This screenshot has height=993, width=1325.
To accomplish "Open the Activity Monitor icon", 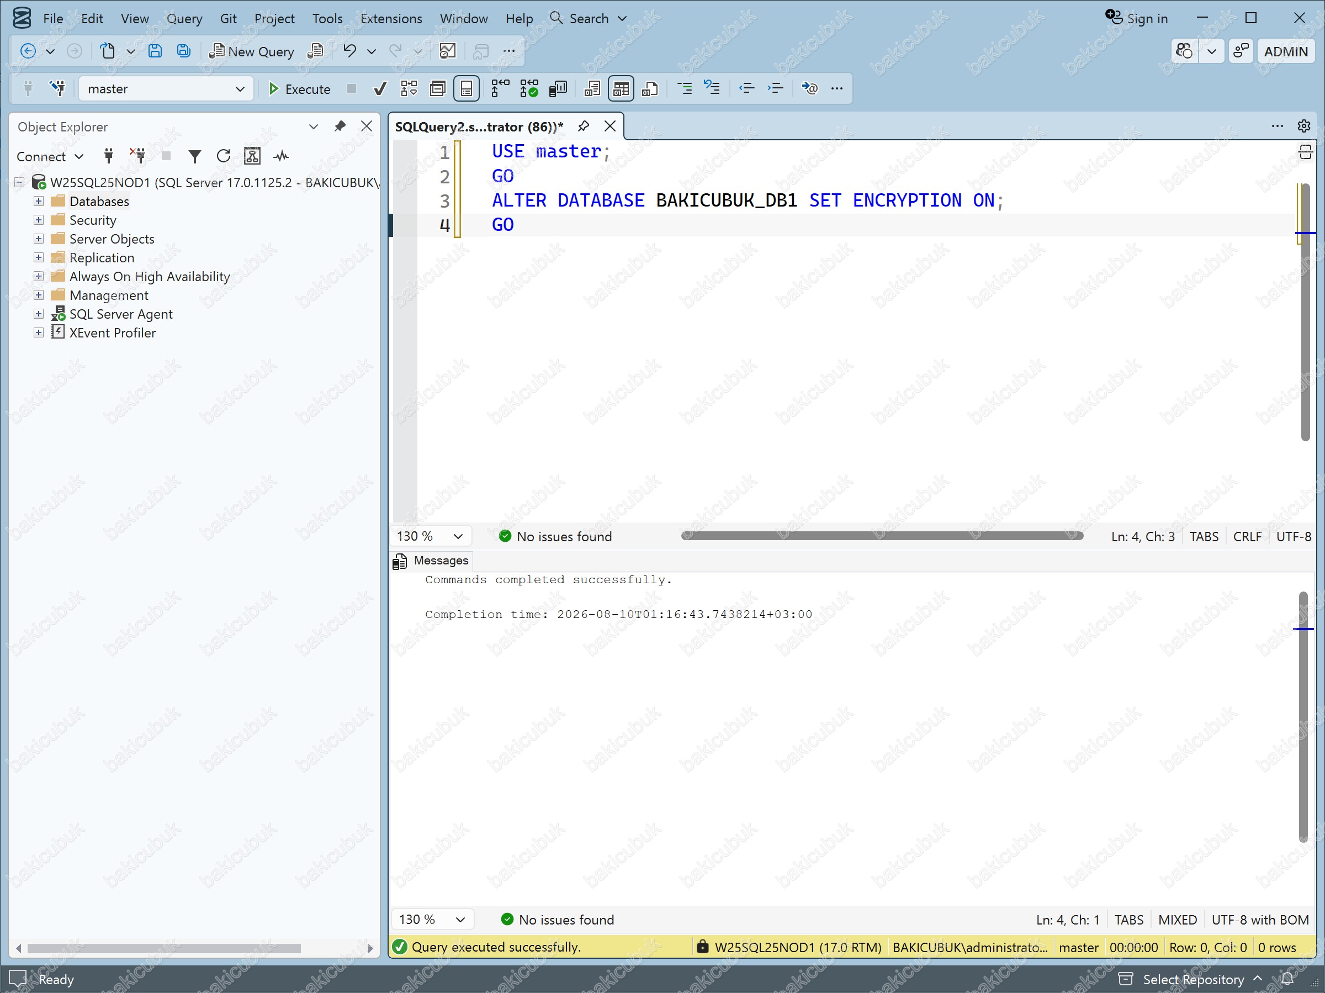I will pos(447,51).
